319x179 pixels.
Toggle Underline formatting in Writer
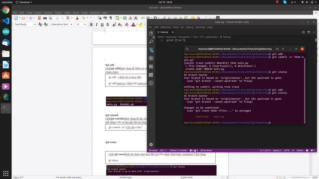[x=102, y=24]
